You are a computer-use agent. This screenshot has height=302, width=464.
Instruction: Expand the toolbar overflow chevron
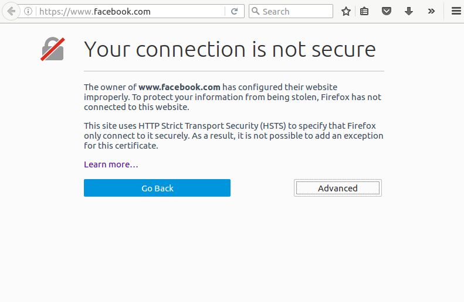point(431,11)
